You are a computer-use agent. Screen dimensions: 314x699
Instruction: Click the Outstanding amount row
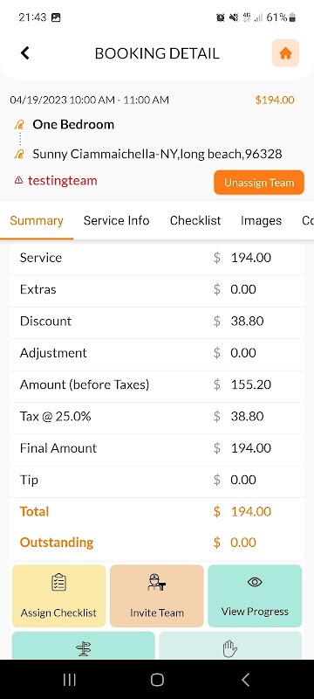[x=157, y=543]
